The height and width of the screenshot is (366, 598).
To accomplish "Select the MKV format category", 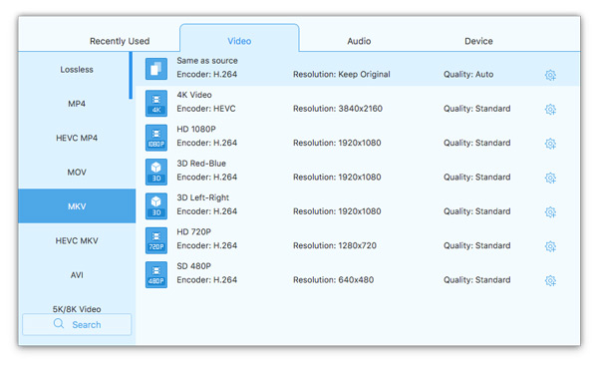I will click(x=77, y=206).
